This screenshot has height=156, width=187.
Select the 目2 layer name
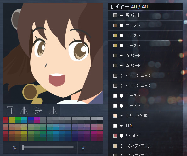pyautogui.click(x=129, y=126)
